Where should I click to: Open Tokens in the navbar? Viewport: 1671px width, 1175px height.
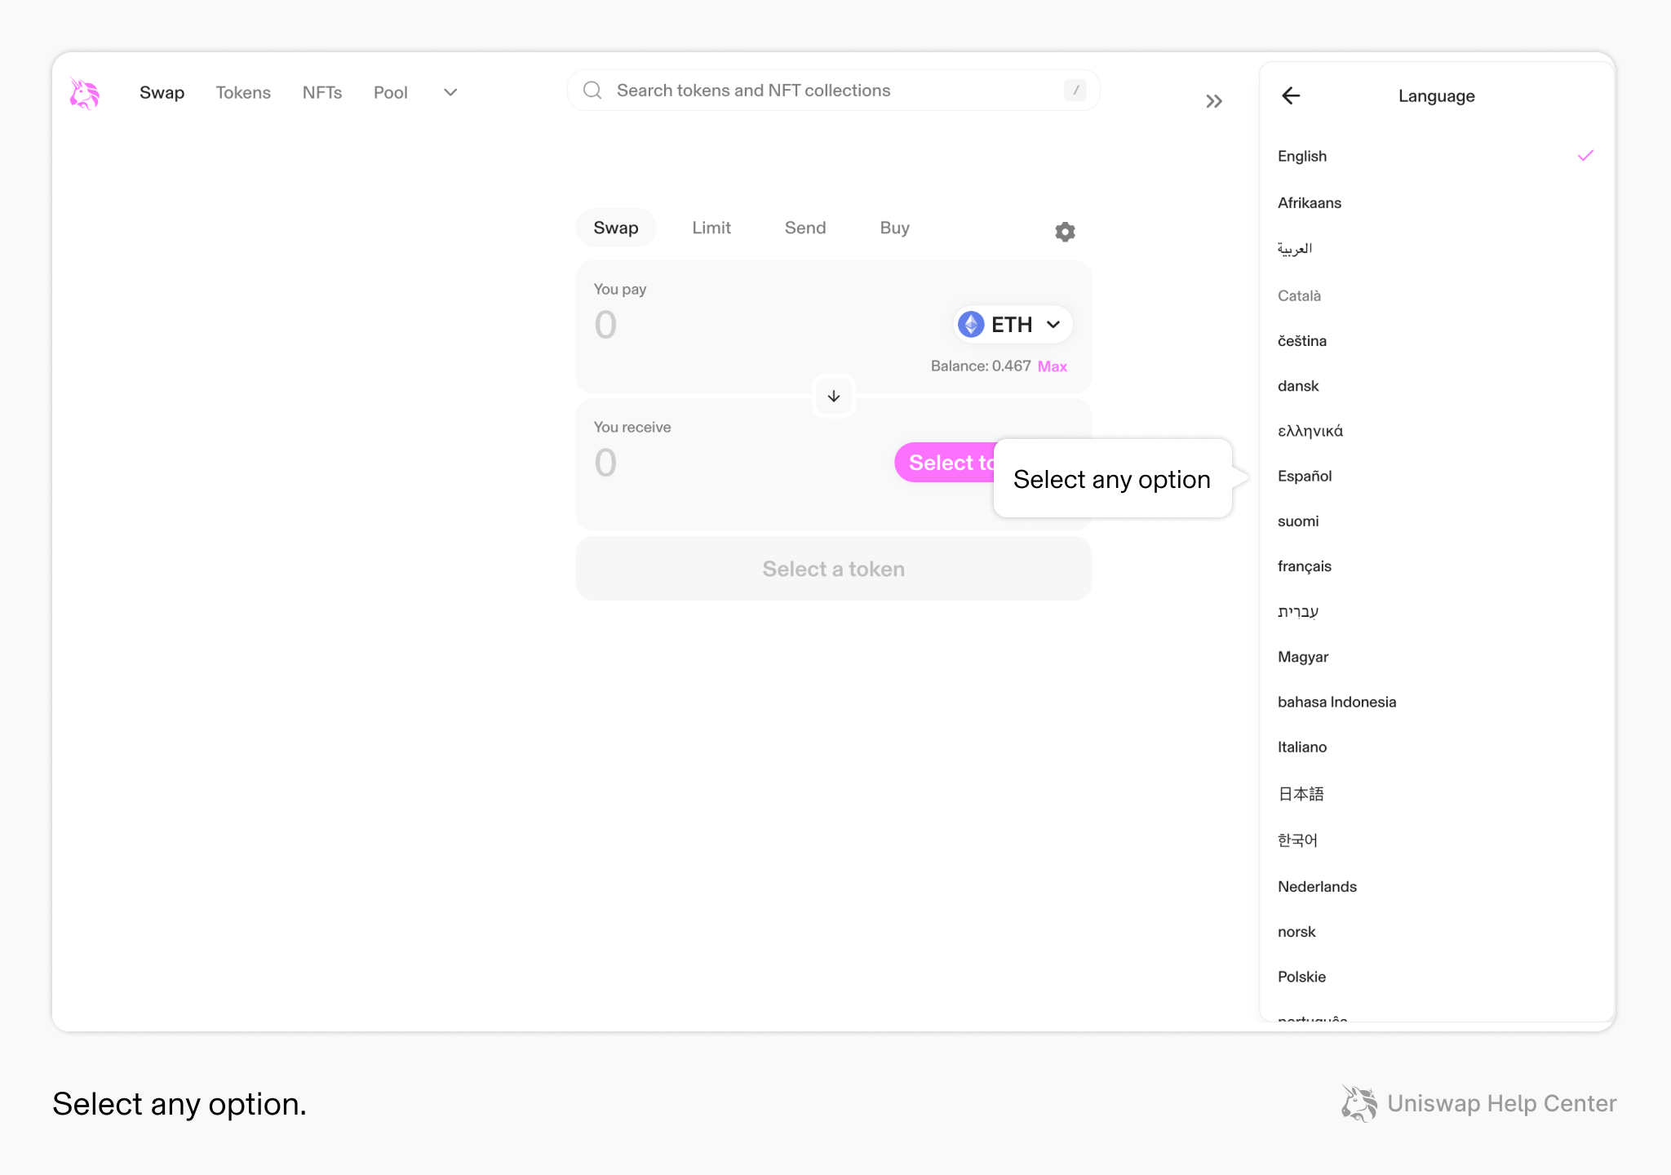[x=243, y=92]
